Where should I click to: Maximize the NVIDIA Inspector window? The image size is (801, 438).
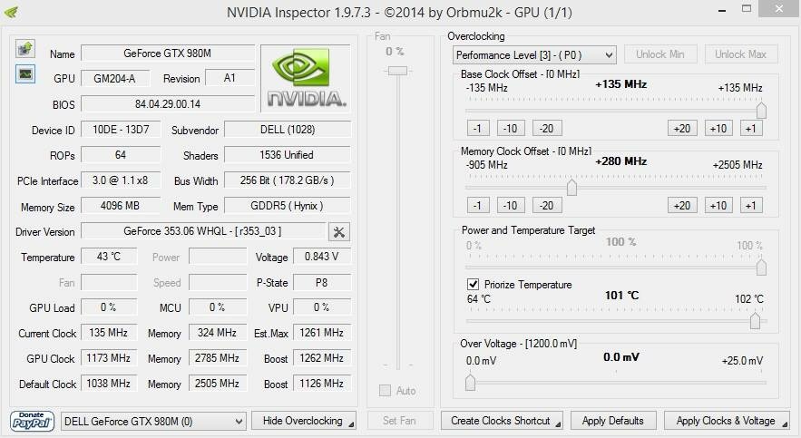[x=747, y=9]
